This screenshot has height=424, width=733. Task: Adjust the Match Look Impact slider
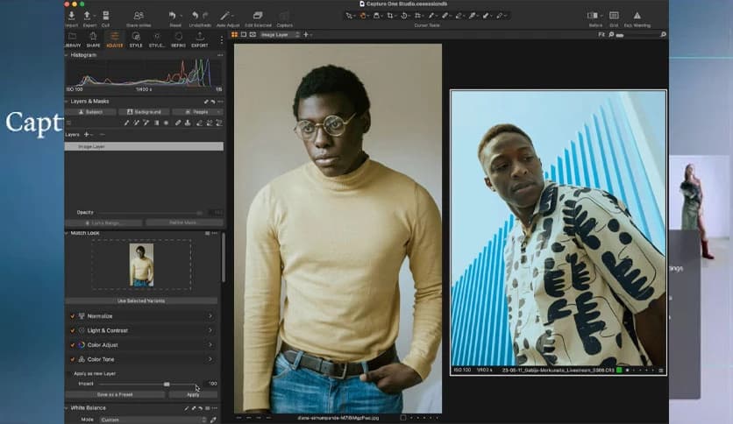tap(167, 384)
